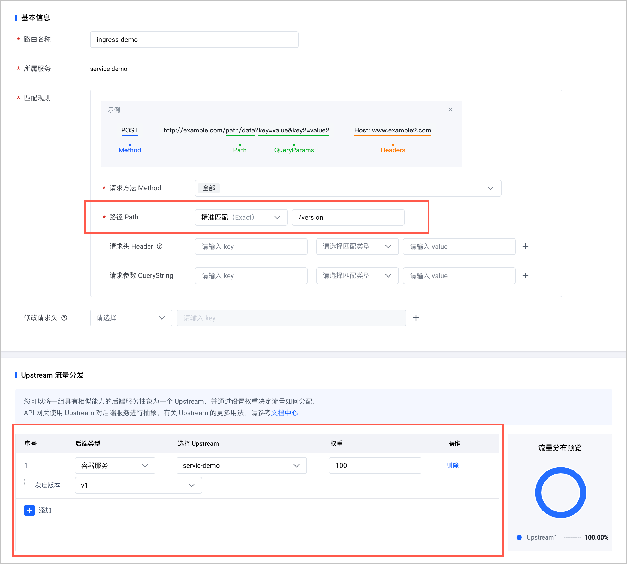Viewport: 627px width, 564px height.
Task: Click the Header 请输入 key field
Action: [251, 246]
